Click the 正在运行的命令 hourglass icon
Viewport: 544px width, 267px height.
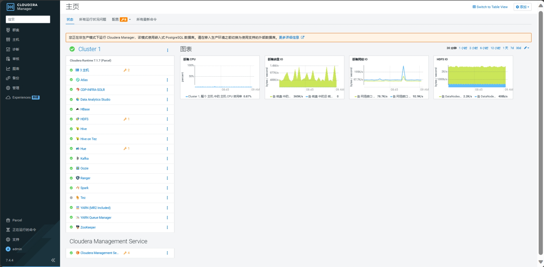(8, 230)
